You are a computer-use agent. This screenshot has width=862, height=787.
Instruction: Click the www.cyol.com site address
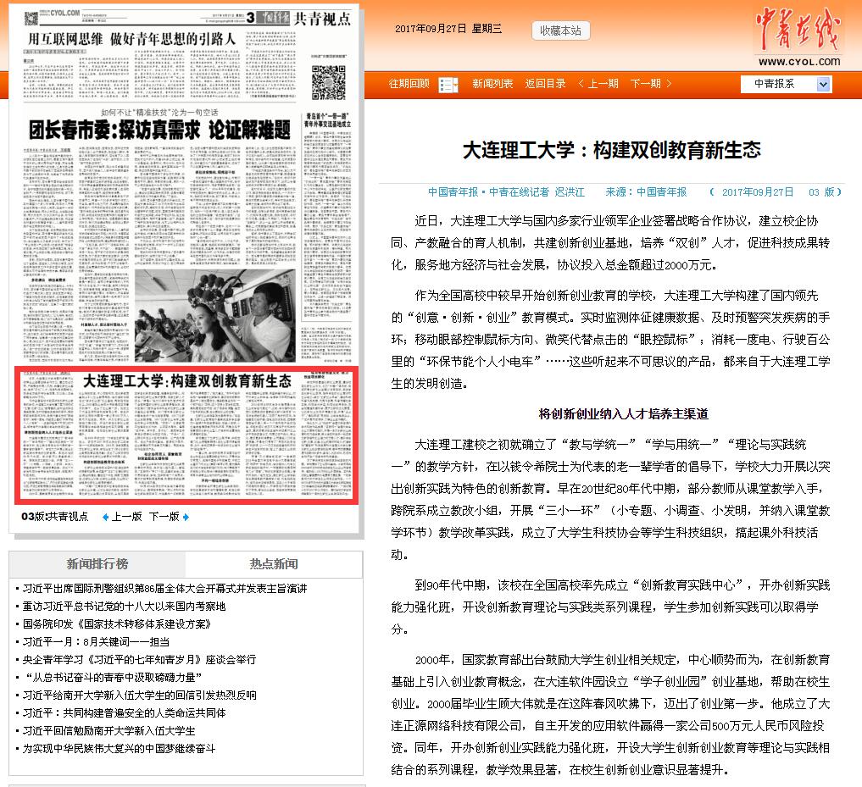[x=798, y=62]
